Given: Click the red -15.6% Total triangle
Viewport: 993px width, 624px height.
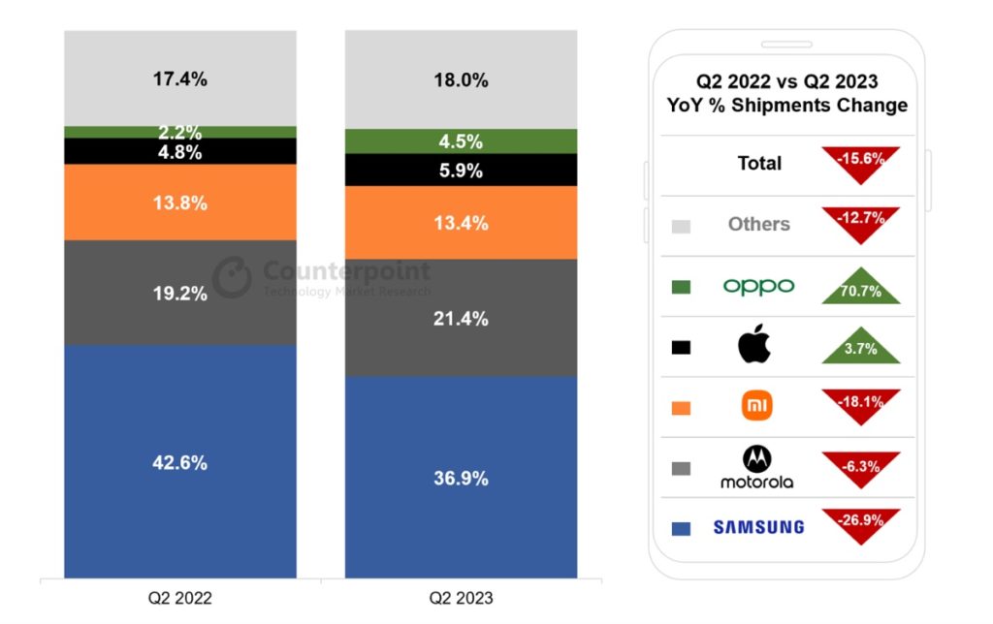Looking at the screenshot, I should tap(860, 161).
